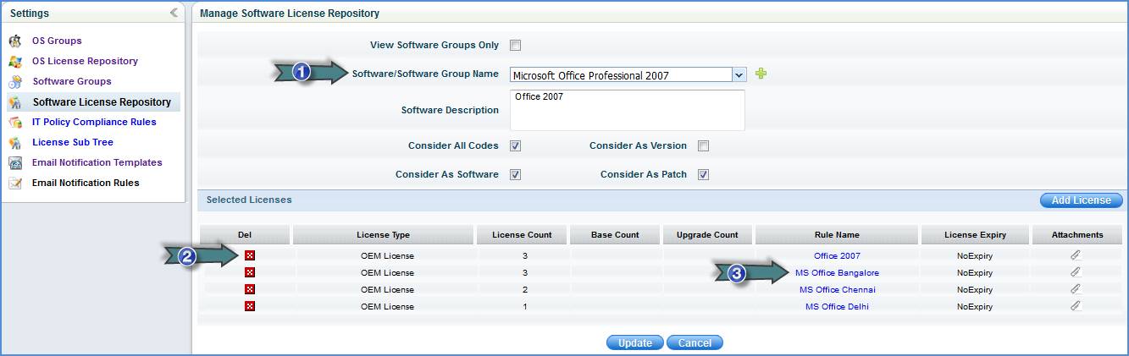Open attachment for MS Office Delhi row
Screen dimensions: 1129x356
1076,305
